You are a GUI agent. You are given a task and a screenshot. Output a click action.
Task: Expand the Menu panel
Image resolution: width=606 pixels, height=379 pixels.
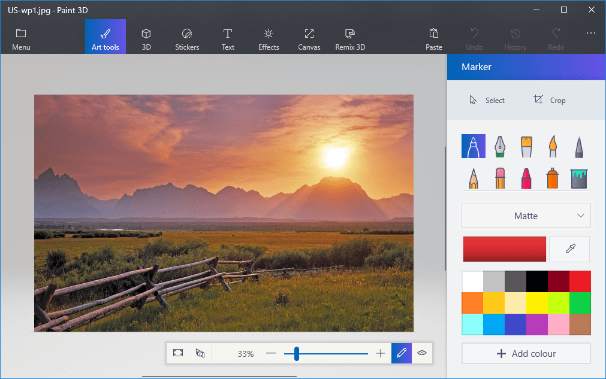[21, 39]
